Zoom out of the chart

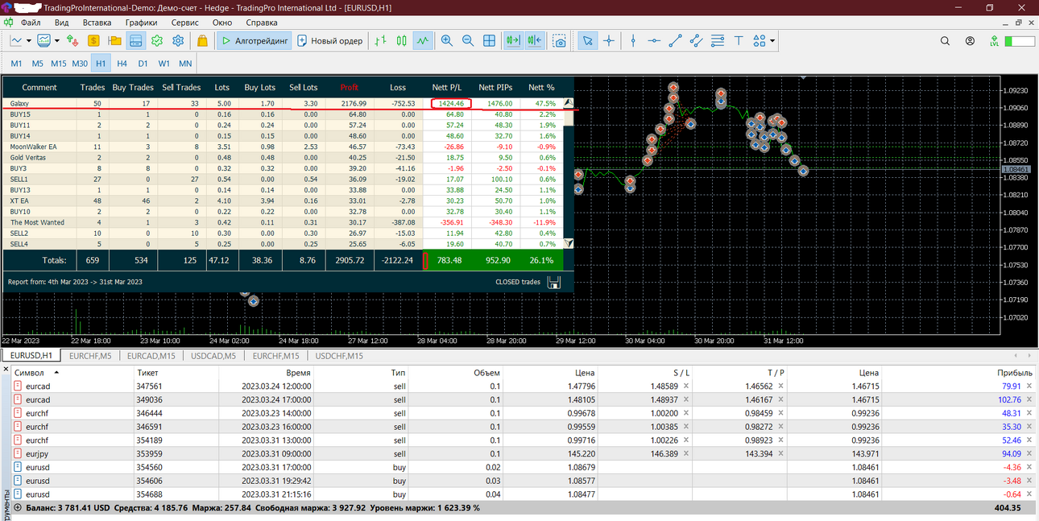point(468,40)
